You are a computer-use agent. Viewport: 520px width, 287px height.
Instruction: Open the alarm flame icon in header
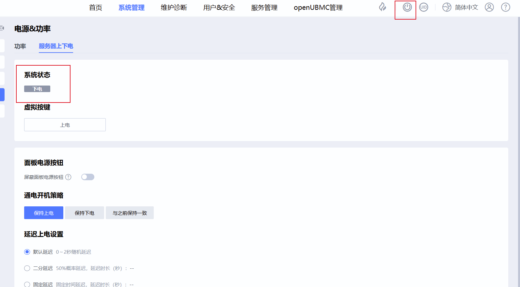(x=383, y=7)
